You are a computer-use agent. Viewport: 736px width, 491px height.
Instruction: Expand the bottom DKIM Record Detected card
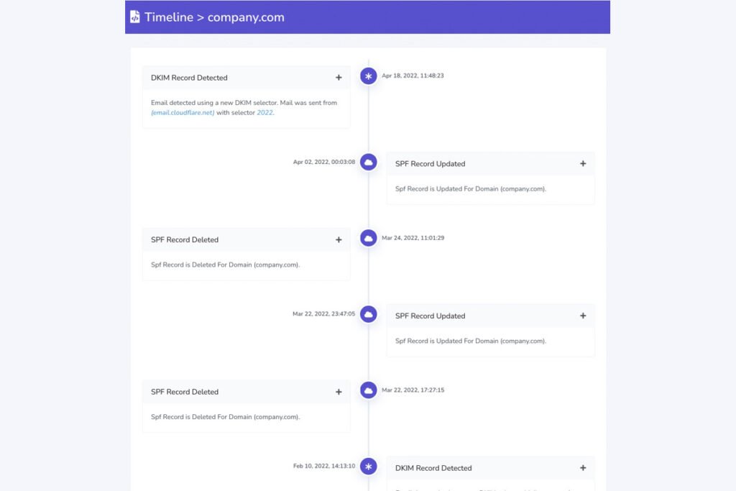(583, 468)
